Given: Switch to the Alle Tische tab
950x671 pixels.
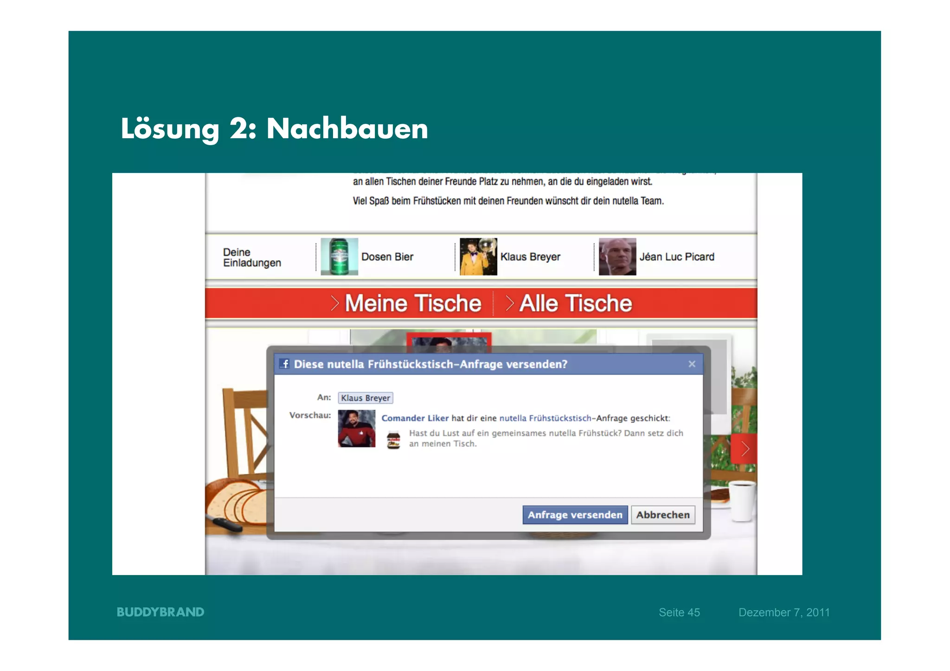Looking at the screenshot, I should 575,303.
